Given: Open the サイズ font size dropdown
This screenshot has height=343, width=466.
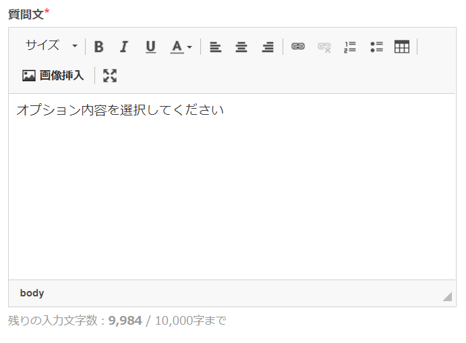Looking at the screenshot, I should (x=51, y=46).
